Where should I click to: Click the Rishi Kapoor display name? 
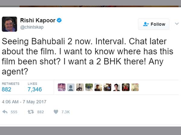point(38,20)
